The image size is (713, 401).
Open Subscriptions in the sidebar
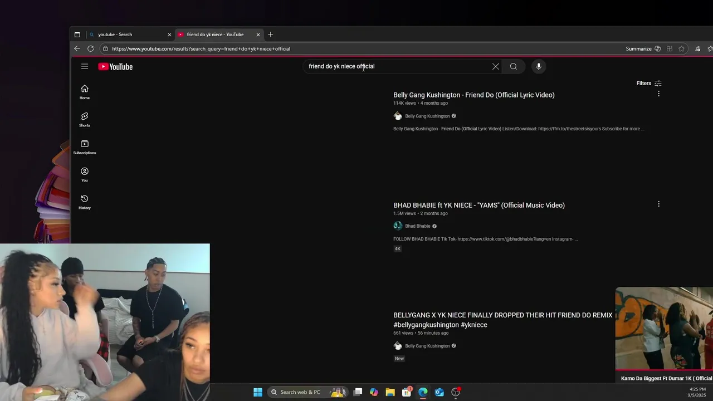pos(85,147)
